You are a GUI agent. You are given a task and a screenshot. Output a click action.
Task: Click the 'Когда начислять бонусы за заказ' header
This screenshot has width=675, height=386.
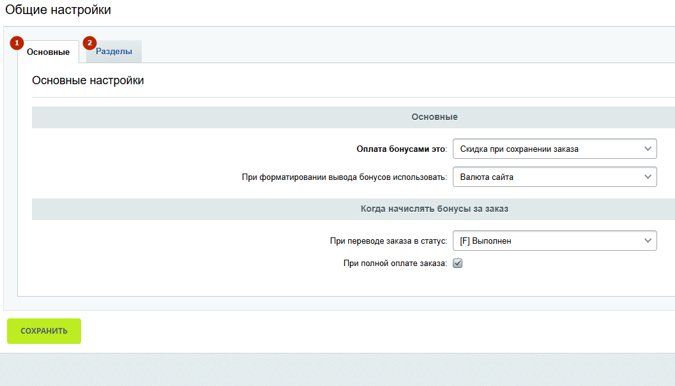(x=434, y=209)
